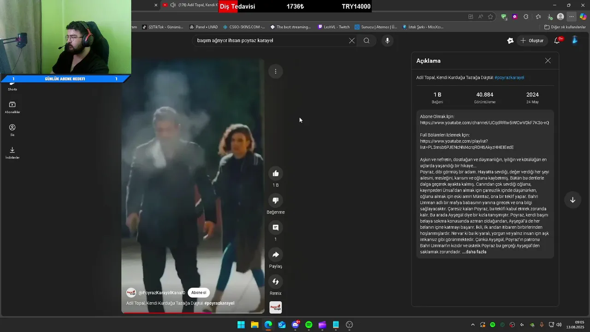Click the #poyrazkarayel hashtag in the description title
590x332 pixels.
coord(509,77)
